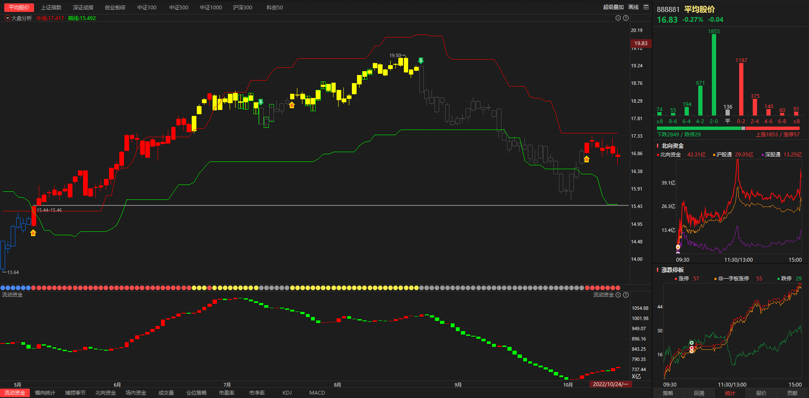The image size is (809, 398).
Task: Open the 策略 tab in right panel
Action: 668,393
